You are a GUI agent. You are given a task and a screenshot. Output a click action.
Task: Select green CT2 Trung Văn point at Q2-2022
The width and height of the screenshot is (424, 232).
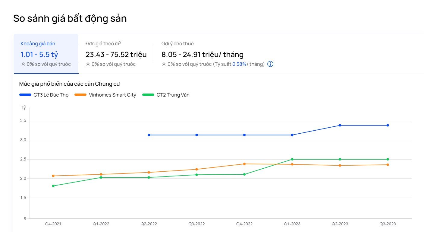[149, 177]
